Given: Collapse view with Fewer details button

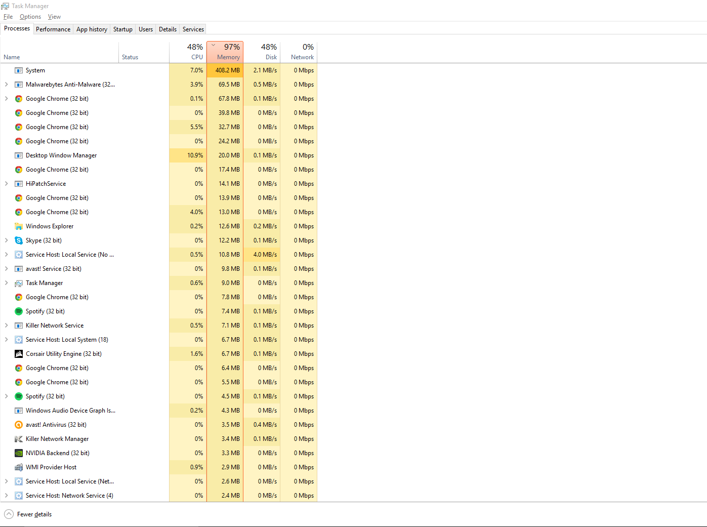Looking at the screenshot, I should [x=28, y=514].
